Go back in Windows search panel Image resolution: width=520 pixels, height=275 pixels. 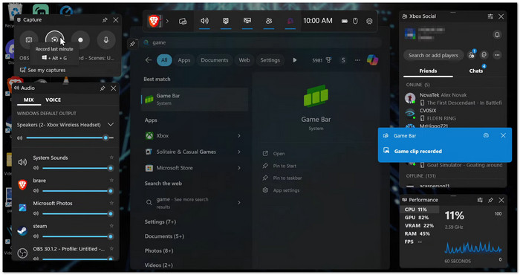pos(149,60)
